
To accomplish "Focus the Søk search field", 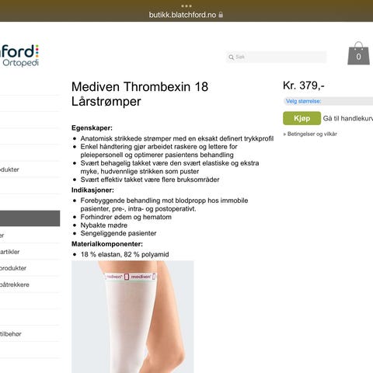I will point(277,57).
